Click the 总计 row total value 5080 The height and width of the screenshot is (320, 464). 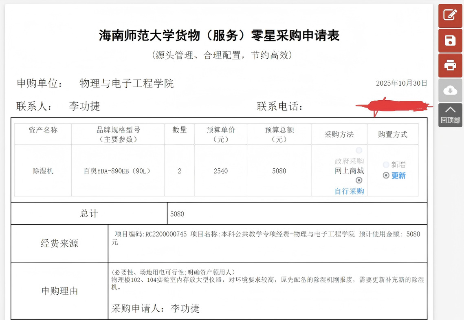(x=177, y=214)
